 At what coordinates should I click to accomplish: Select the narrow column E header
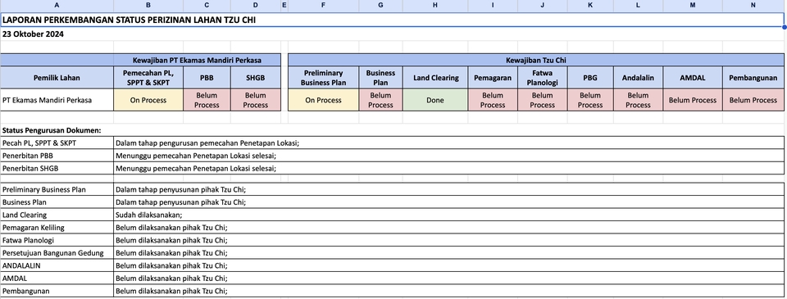284,6
